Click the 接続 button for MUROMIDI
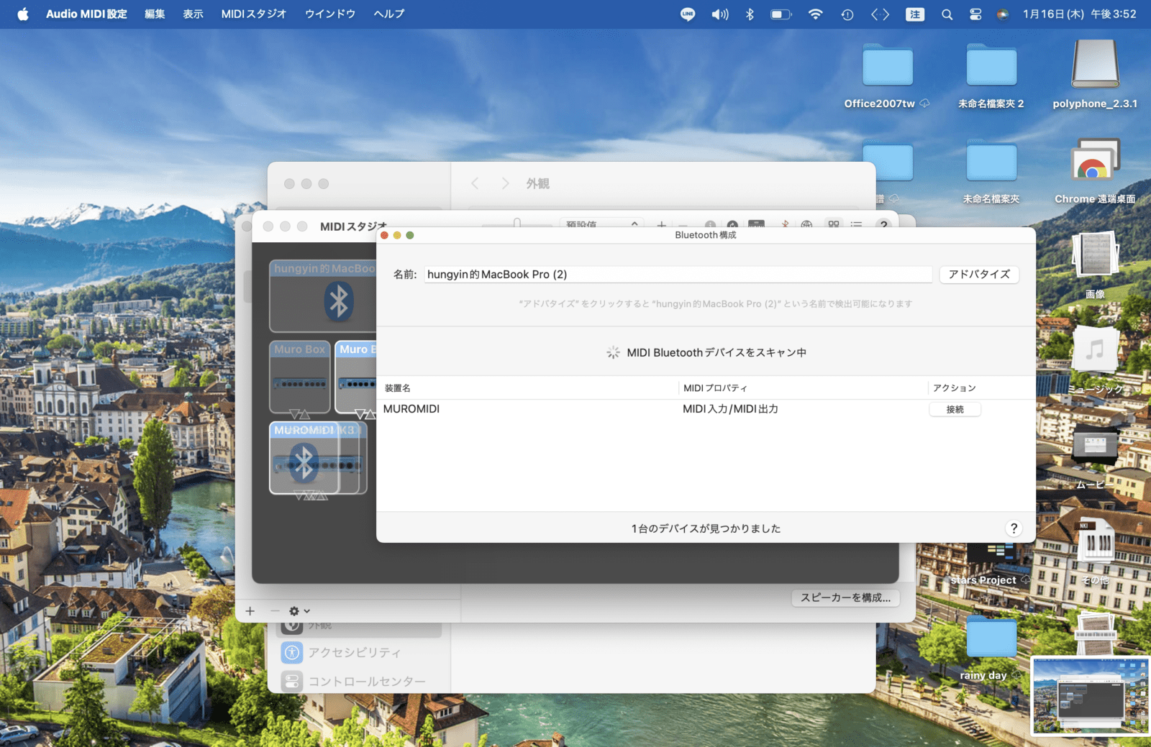The height and width of the screenshot is (747, 1151). (x=955, y=409)
